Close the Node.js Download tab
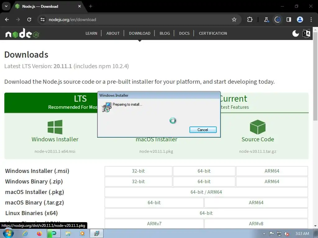The width and height of the screenshot is (318, 238). click(79, 6)
